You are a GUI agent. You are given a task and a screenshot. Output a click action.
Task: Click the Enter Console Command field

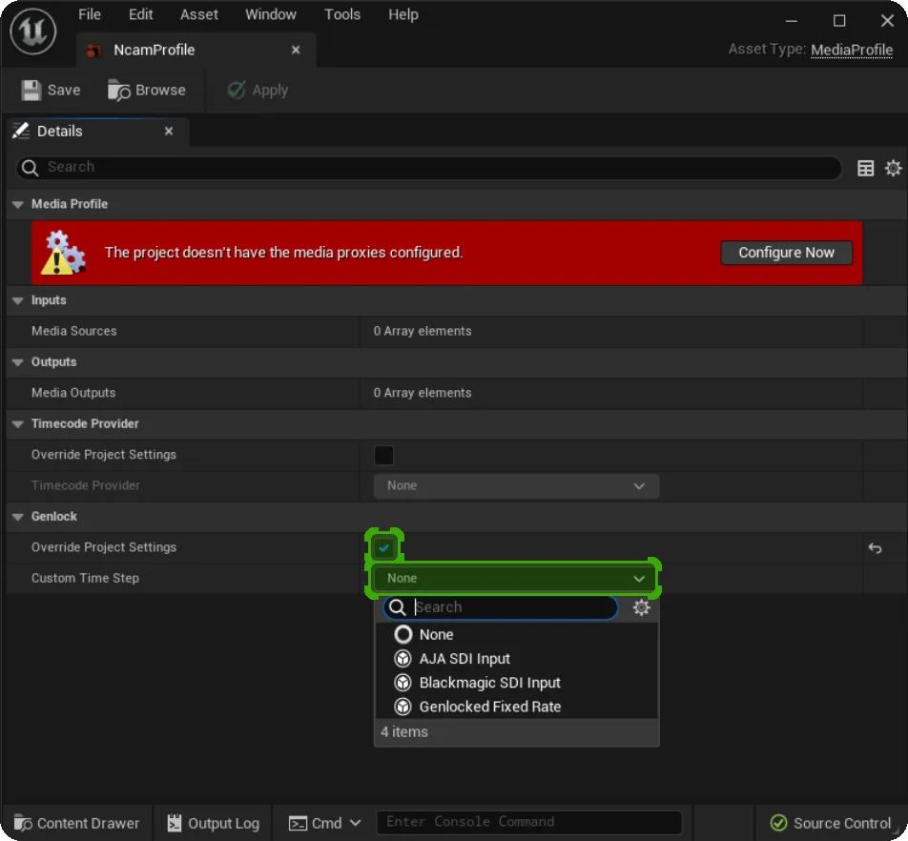529,822
